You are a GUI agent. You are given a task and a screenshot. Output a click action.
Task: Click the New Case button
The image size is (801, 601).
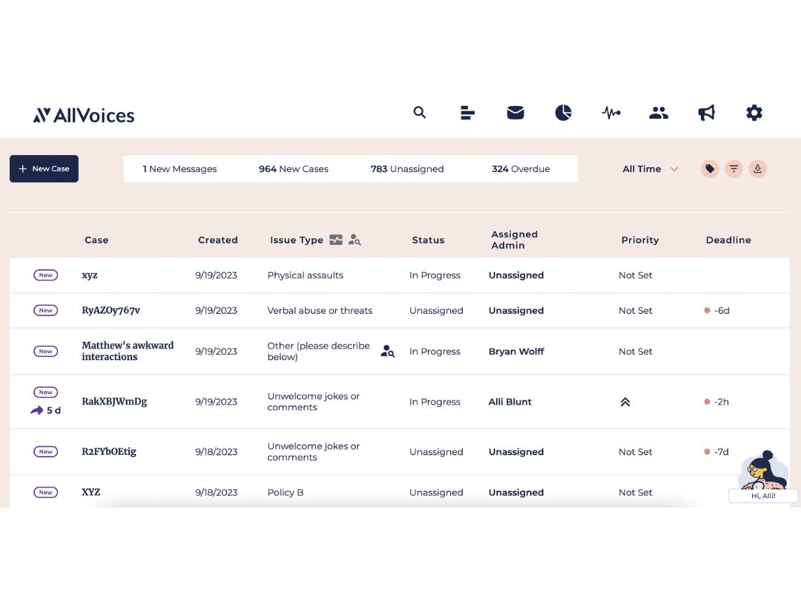tap(44, 168)
